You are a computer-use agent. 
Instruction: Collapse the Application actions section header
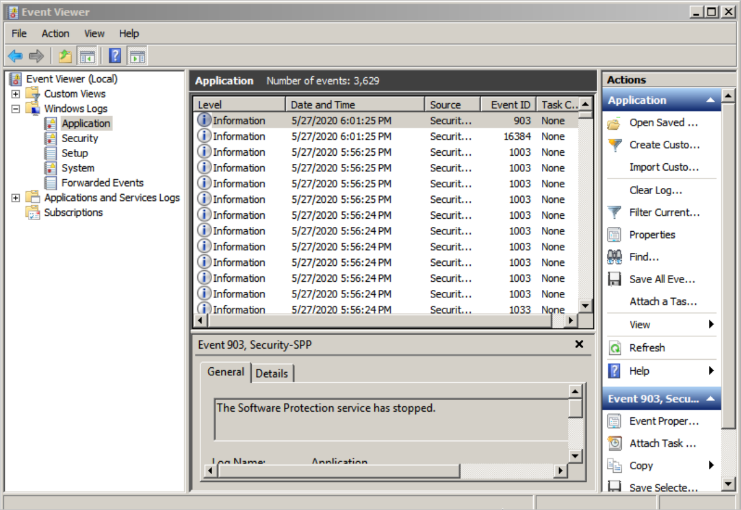click(710, 100)
